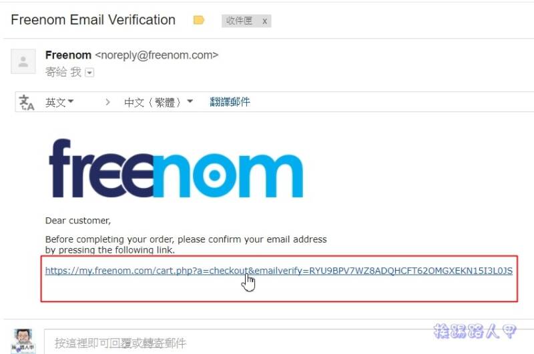Remove the 收件匣 label with its x

point(264,21)
